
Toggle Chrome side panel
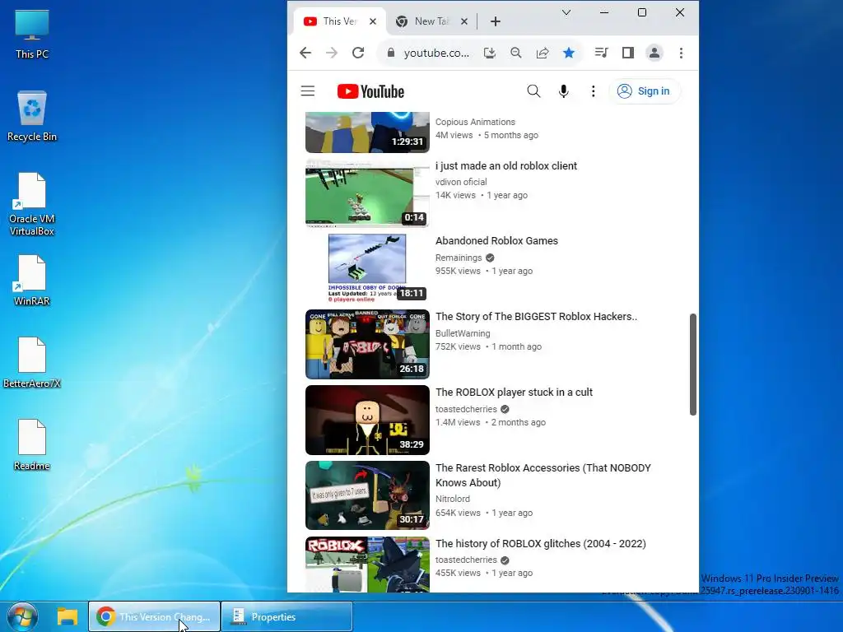628,53
